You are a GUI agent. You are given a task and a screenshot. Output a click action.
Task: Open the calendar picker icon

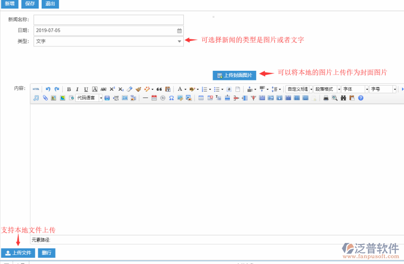point(180,31)
